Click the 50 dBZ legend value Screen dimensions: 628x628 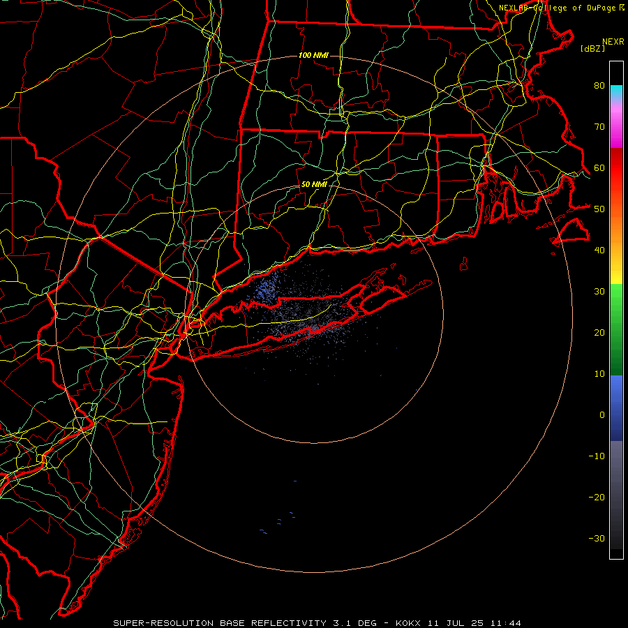point(599,209)
